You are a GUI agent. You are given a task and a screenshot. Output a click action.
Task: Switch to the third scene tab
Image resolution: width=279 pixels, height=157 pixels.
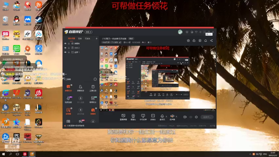88,38
